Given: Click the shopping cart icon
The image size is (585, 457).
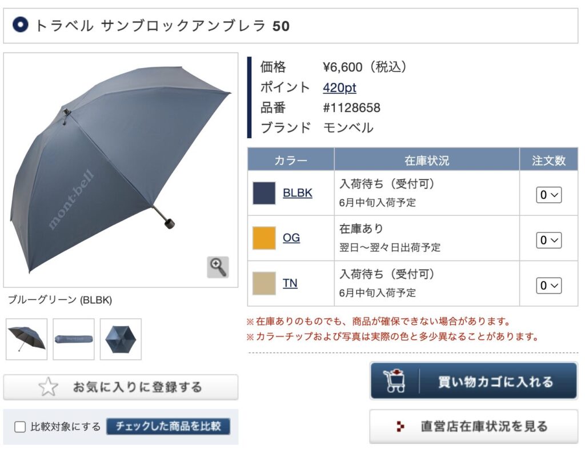Looking at the screenshot, I should point(395,381).
